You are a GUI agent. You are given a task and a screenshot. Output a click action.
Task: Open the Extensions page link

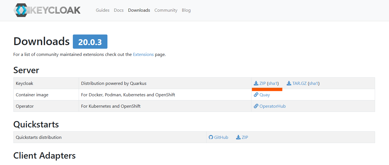pos(143,55)
